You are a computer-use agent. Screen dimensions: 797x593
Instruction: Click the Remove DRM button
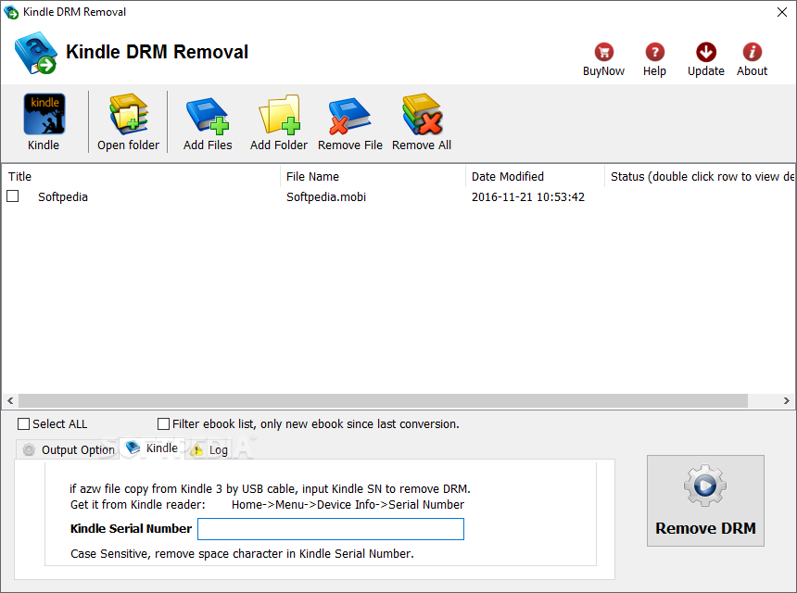point(705,500)
